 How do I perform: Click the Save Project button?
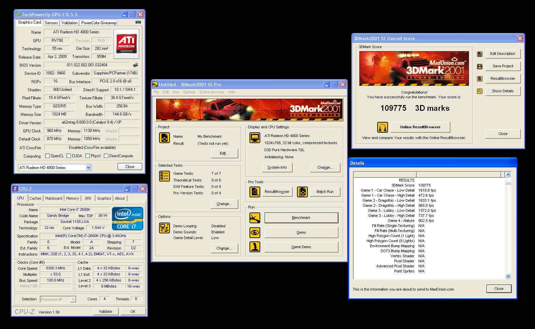click(x=503, y=66)
